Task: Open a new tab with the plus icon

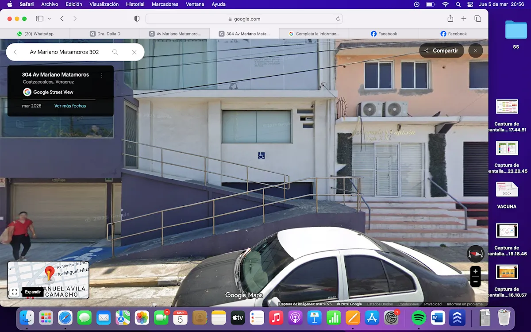Action: pos(464,19)
